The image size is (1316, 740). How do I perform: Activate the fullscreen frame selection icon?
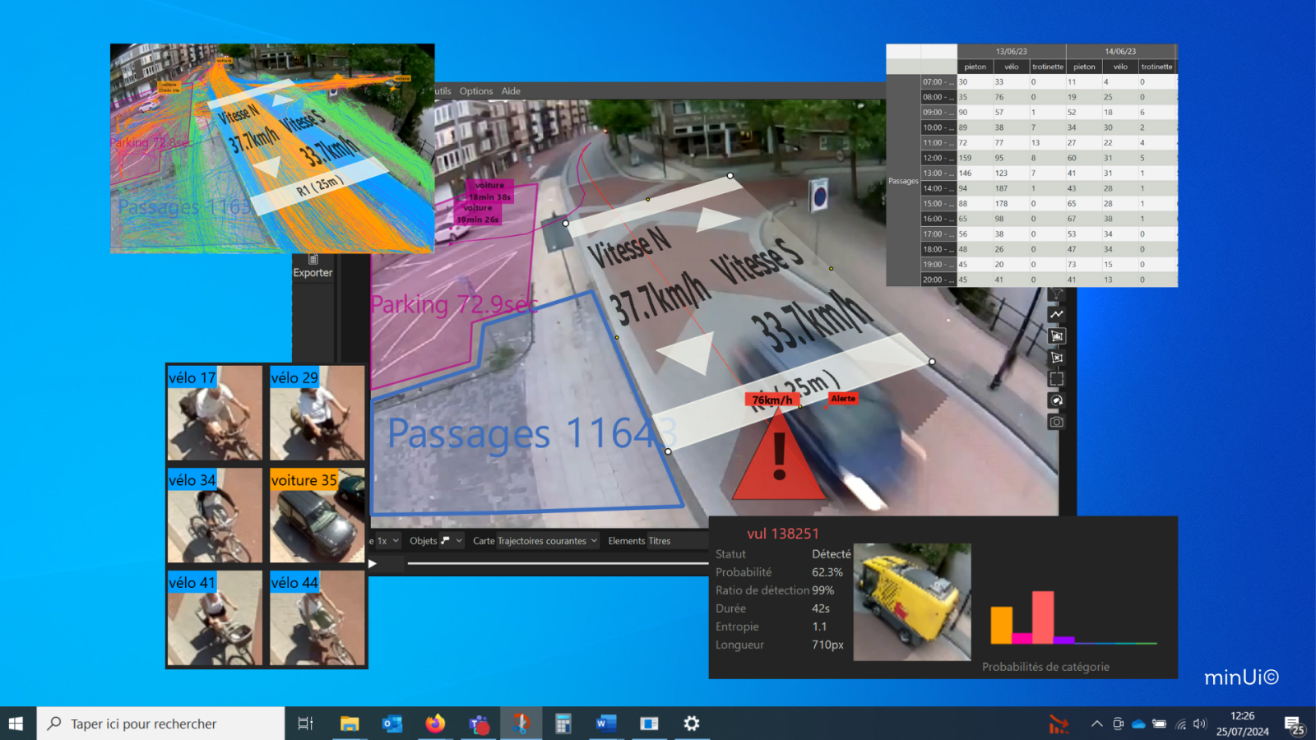tap(1057, 379)
